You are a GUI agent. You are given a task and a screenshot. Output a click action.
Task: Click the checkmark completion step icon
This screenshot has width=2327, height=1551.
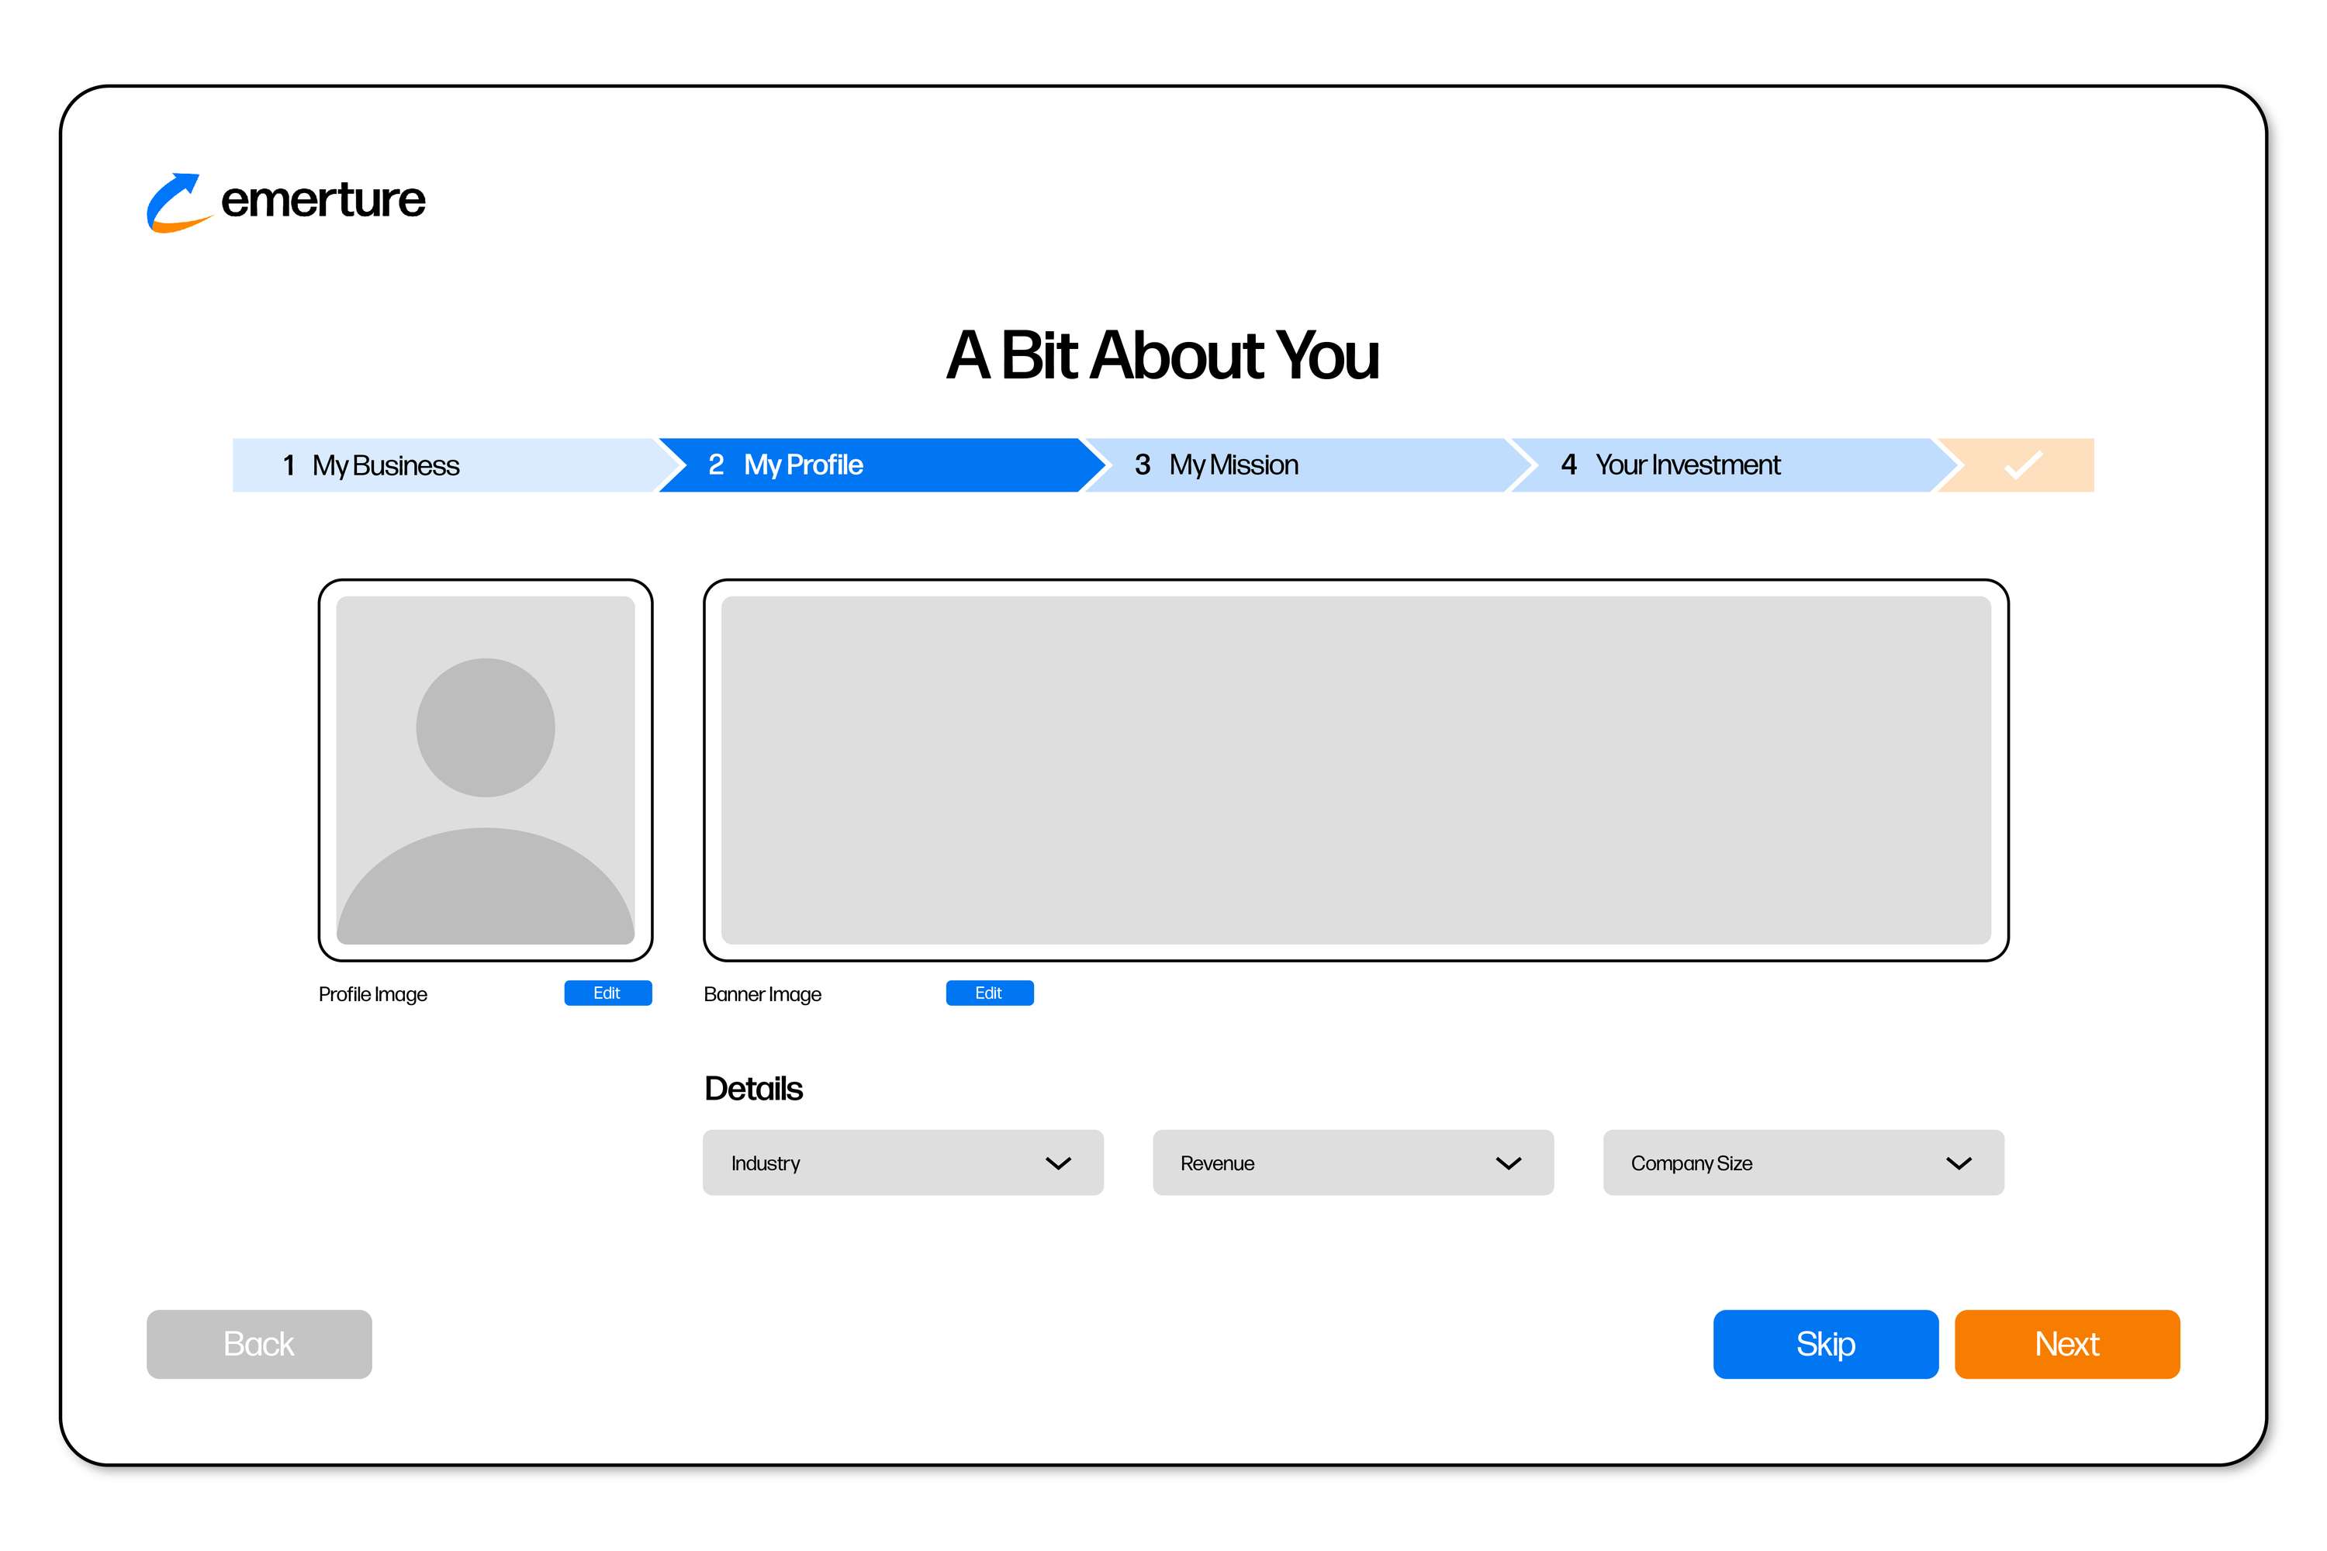tap(2023, 465)
